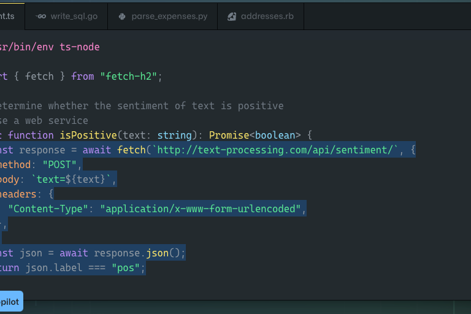
Task: Click the "fetch-h2" import string
Action: pyautogui.click(x=128, y=76)
